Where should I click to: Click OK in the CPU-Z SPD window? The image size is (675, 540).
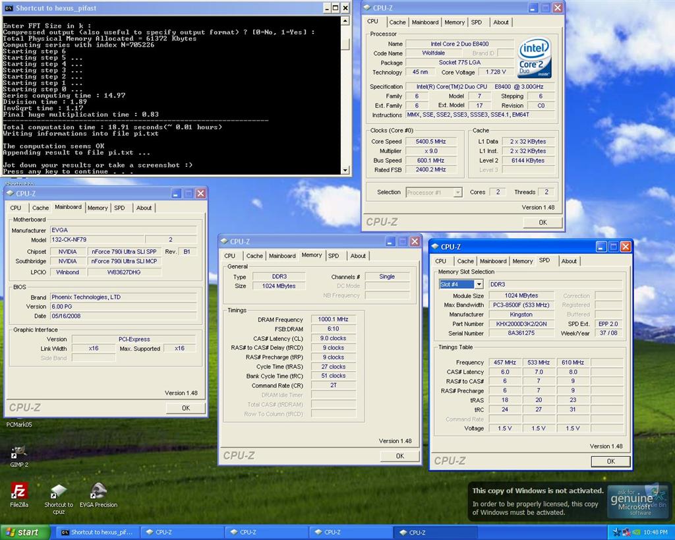pos(611,461)
